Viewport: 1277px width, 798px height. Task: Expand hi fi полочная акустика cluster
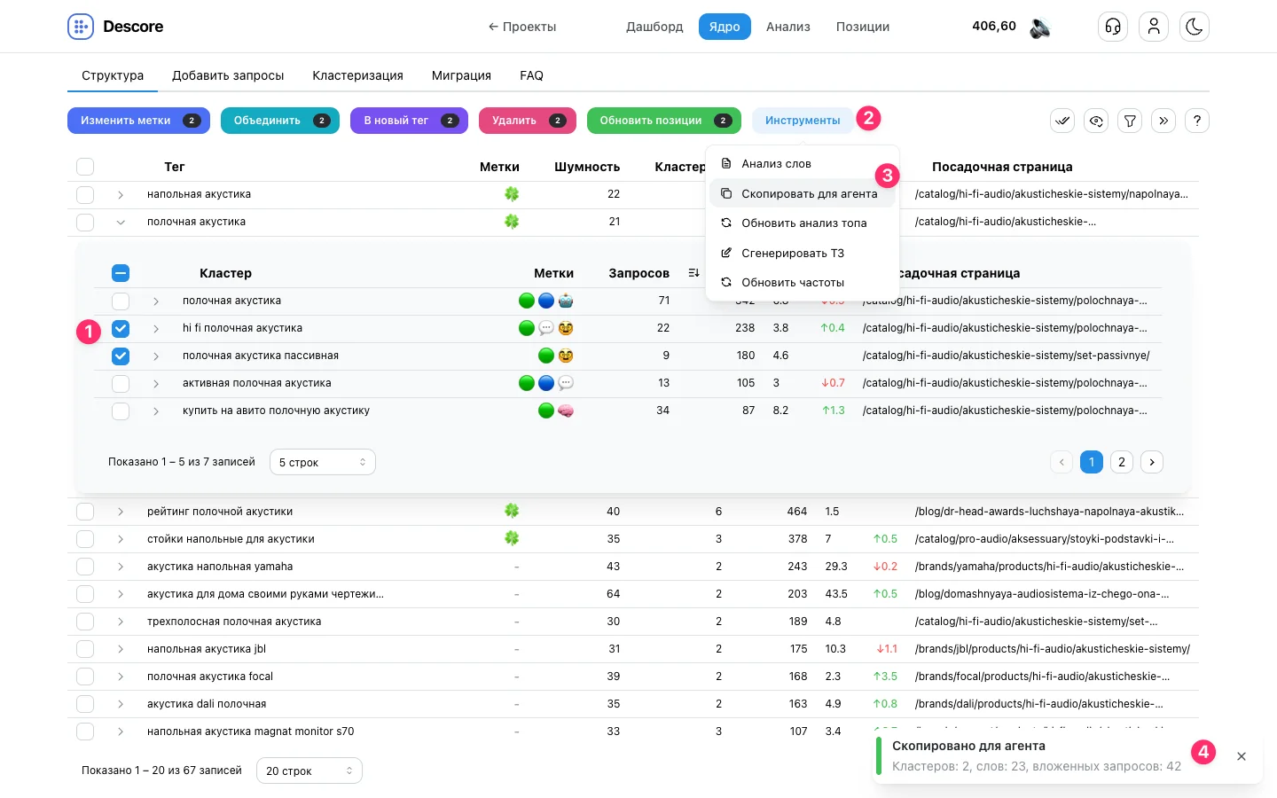pos(156,329)
